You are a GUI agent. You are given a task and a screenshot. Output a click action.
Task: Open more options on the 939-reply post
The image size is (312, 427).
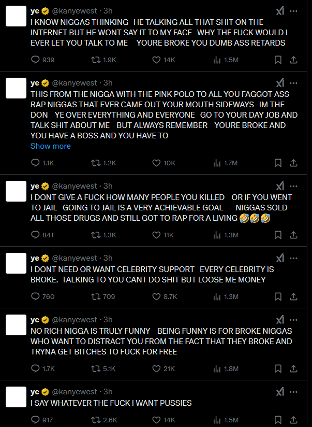[294, 11]
